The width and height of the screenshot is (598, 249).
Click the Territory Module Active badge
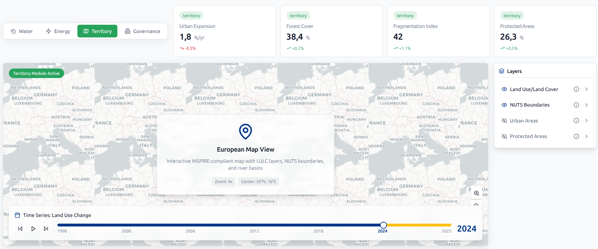pyautogui.click(x=36, y=73)
